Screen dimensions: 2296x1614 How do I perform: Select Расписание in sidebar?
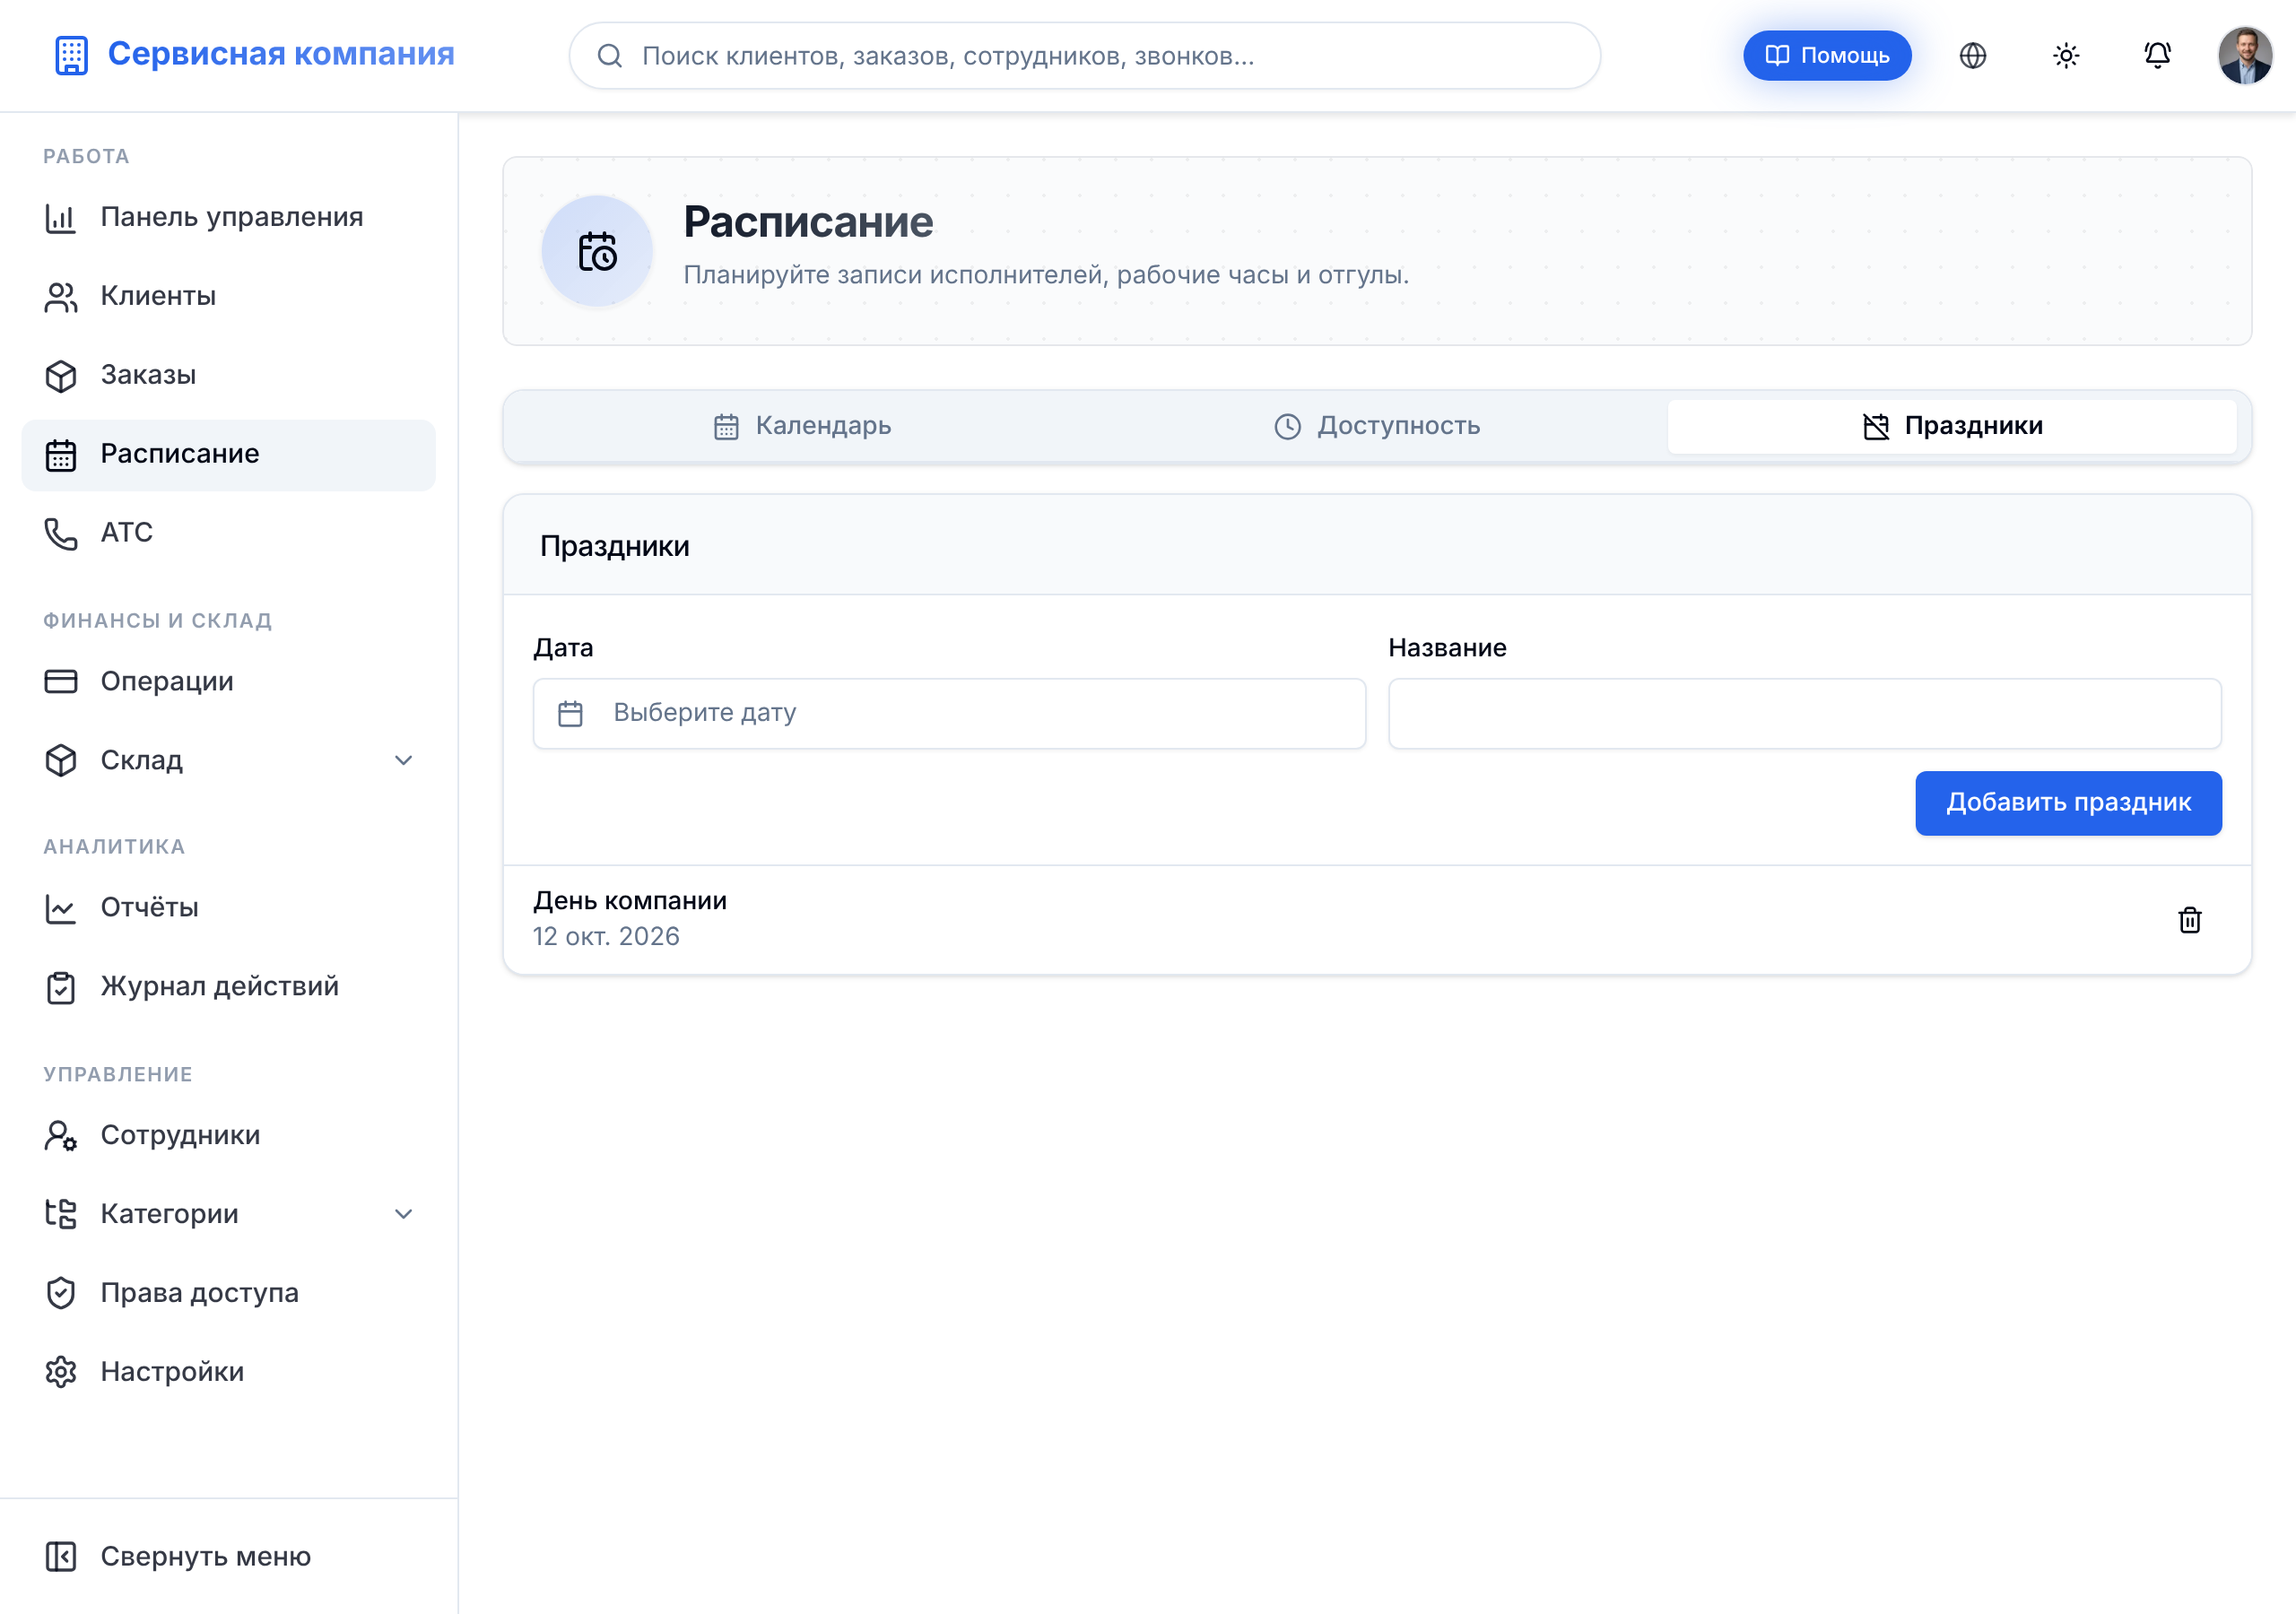pyautogui.click(x=228, y=455)
